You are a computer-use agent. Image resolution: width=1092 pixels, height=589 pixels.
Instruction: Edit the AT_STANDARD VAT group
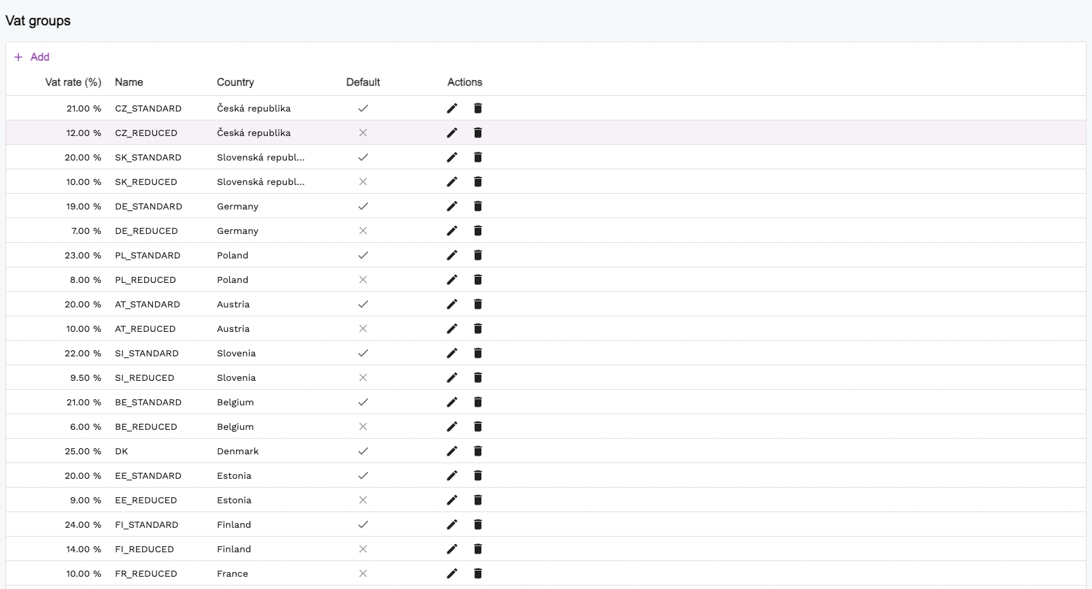452,304
